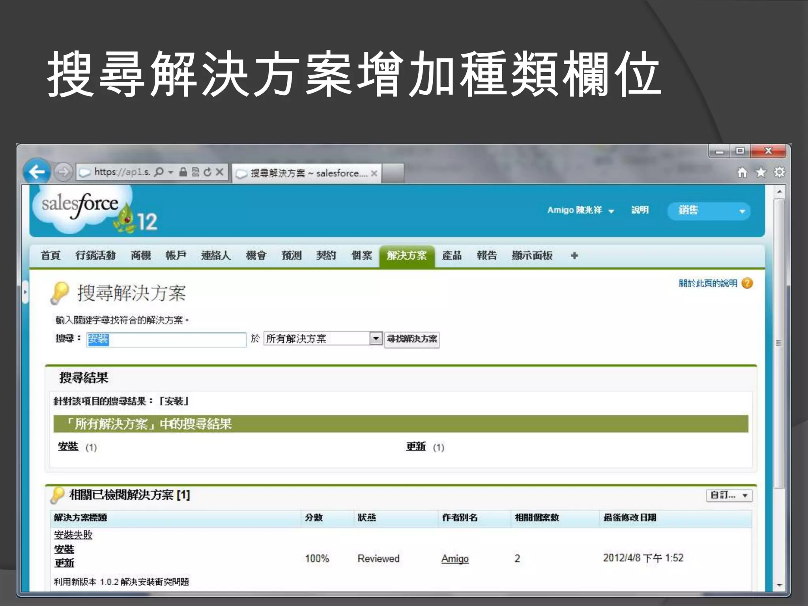Click the refresh icon in address bar
Image resolution: width=808 pixels, height=606 pixels.
tap(208, 172)
